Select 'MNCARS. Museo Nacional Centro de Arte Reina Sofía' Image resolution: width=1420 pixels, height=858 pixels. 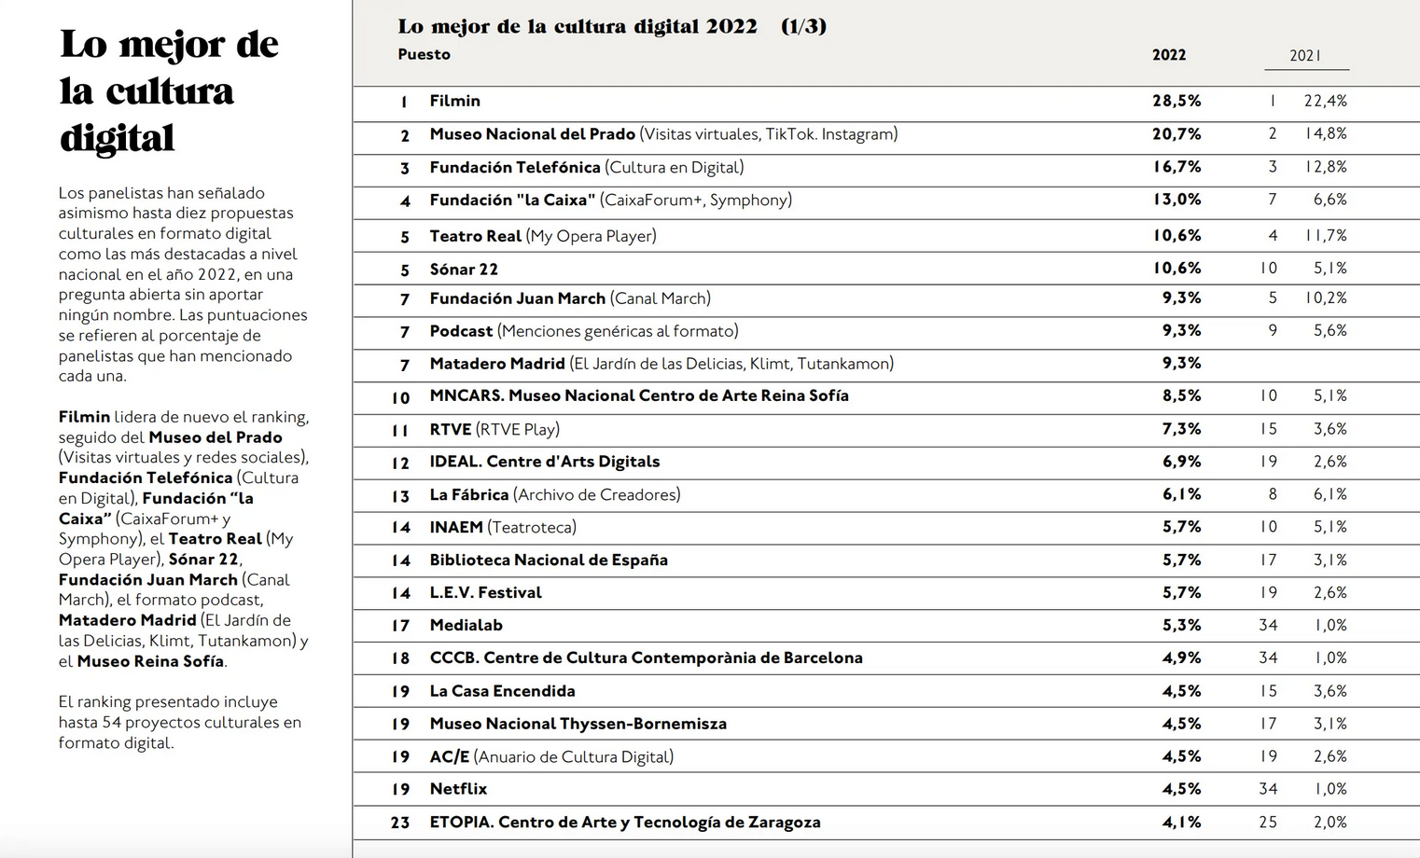pos(639,395)
